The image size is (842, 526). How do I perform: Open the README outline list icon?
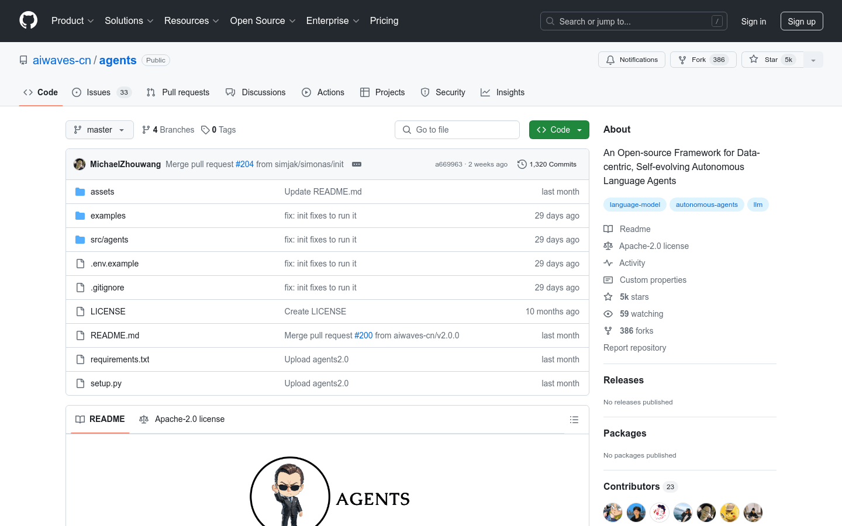tap(574, 420)
